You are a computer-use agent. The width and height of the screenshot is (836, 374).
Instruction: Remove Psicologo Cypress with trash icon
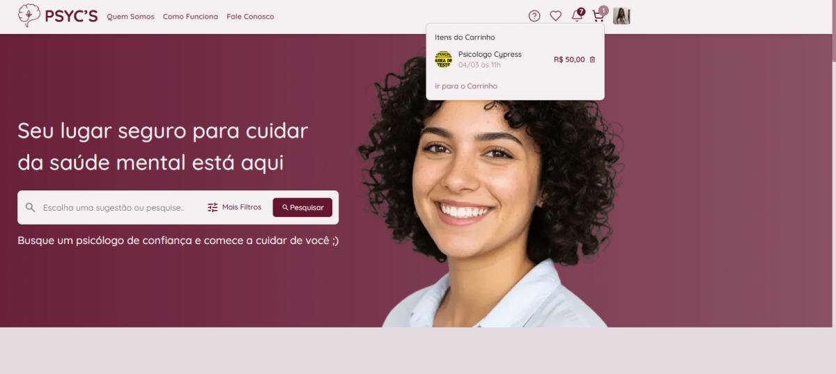coord(592,60)
